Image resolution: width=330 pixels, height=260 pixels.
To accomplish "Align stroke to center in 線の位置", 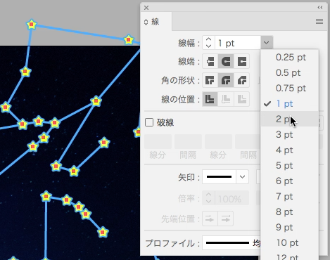I will coord(210,99).
